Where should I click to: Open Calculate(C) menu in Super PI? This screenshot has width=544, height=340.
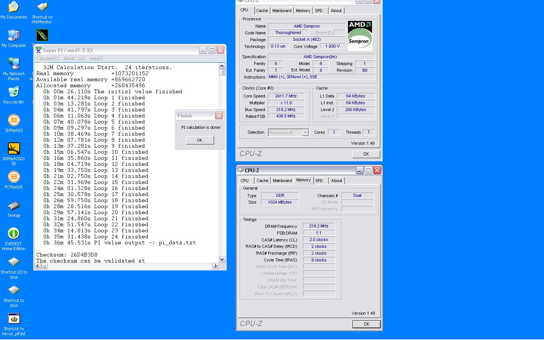[48, 59]
